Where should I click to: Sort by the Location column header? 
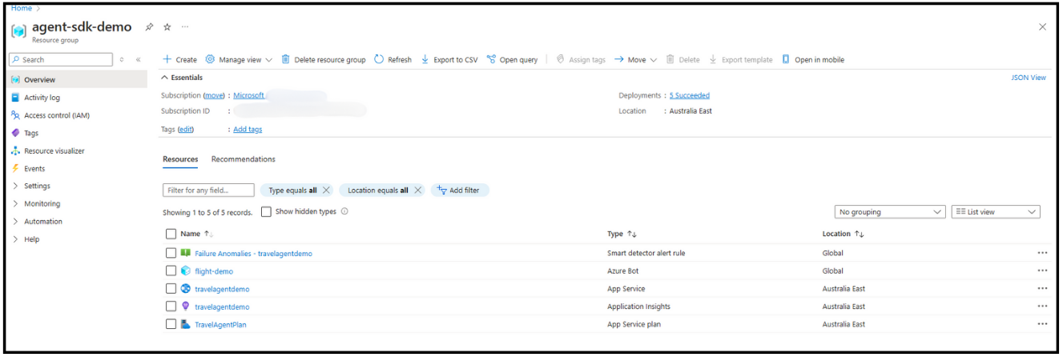[843, 234]
